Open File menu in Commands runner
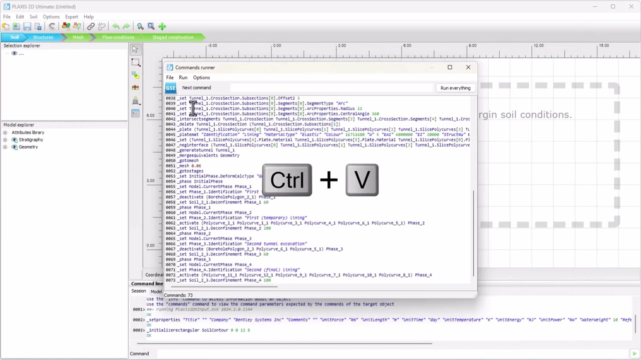This screenshot has height=360, width=641. pos(170,77)
